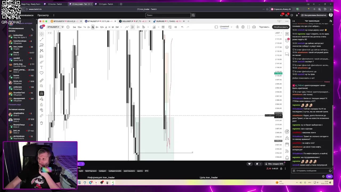
Task: Open the USDT currency dropdown on price axis
Action: [278, 33]
